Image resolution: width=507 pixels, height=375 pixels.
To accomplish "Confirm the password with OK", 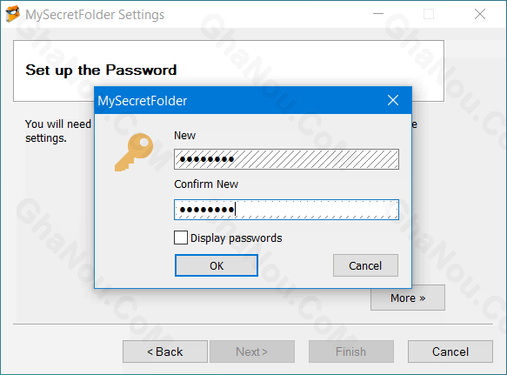I will 217,265.
